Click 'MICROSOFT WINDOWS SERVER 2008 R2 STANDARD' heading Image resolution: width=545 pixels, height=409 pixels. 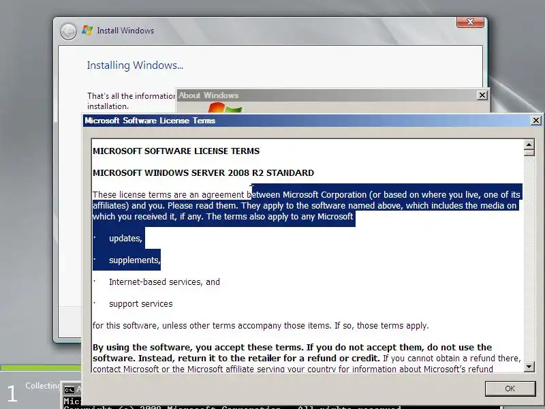click(203, 173)
